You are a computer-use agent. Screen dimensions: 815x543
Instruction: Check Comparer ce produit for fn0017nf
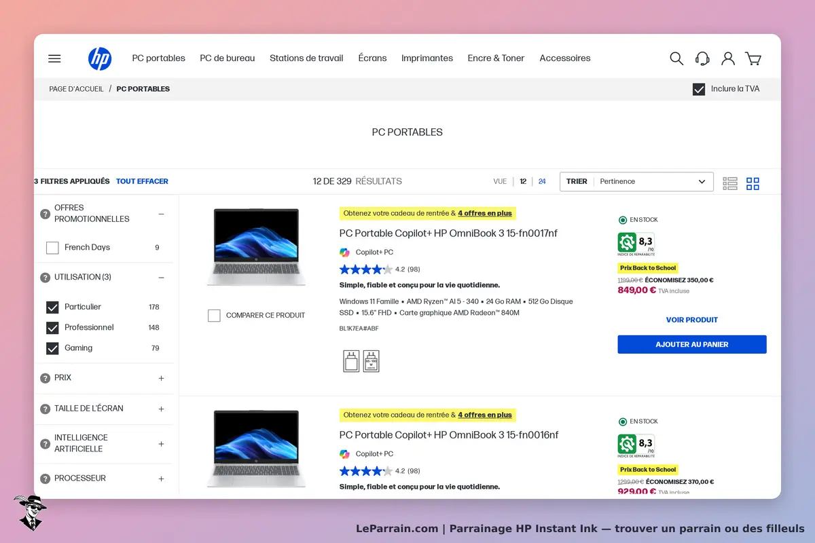[x=214, y=316]
